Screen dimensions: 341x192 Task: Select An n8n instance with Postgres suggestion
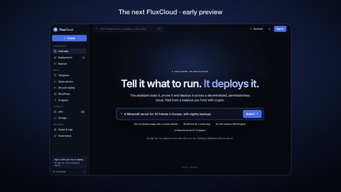tap(231, 124)
